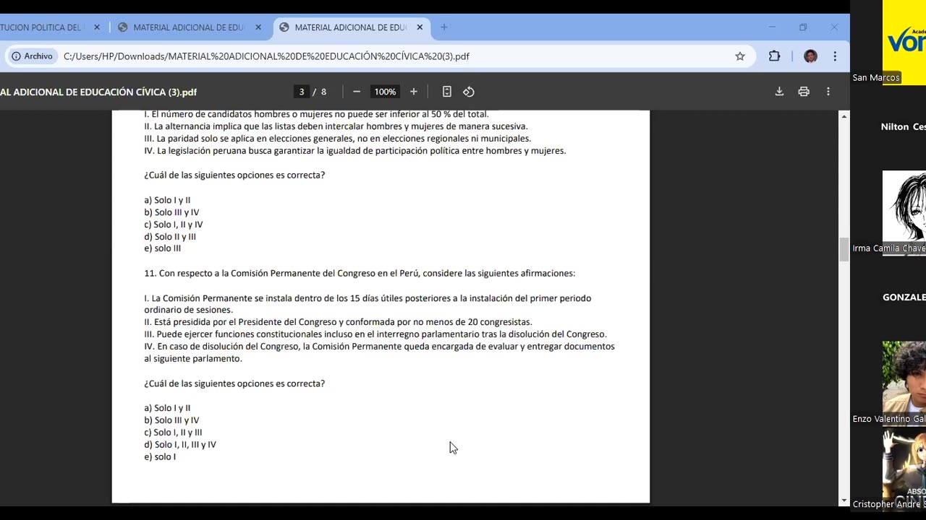Click option "e) solo I"
Viewport: 926px width, 520px height.
(160, 457)
